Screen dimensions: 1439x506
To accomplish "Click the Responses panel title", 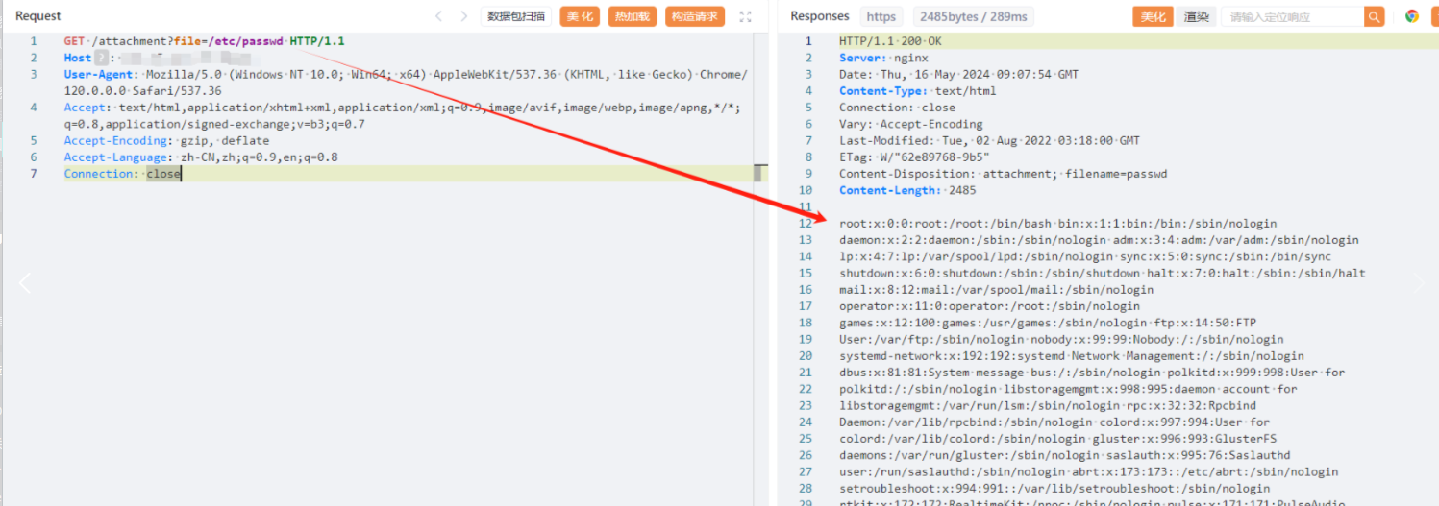I will pyautogui.click(x=820, y=16).
